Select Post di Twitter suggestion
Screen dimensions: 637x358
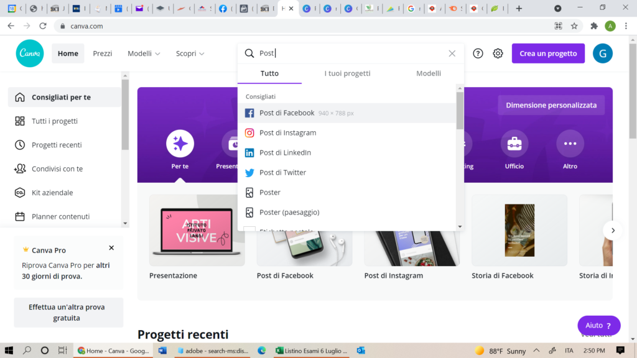346,173
